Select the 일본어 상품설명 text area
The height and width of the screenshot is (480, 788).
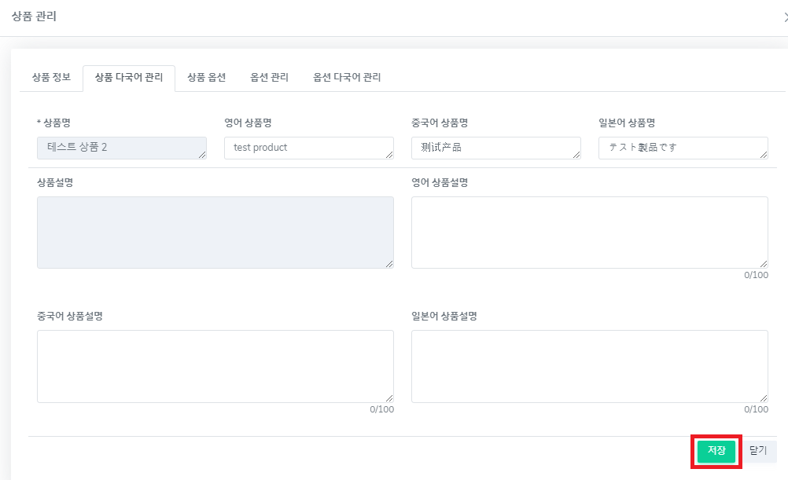point(589,365)
